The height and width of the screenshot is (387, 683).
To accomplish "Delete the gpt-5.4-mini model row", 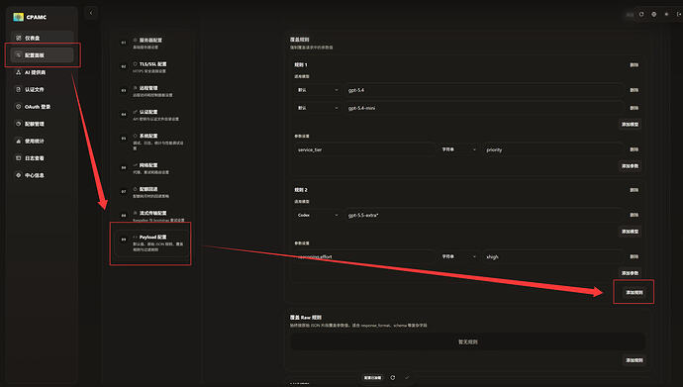I will click(634, 108).
